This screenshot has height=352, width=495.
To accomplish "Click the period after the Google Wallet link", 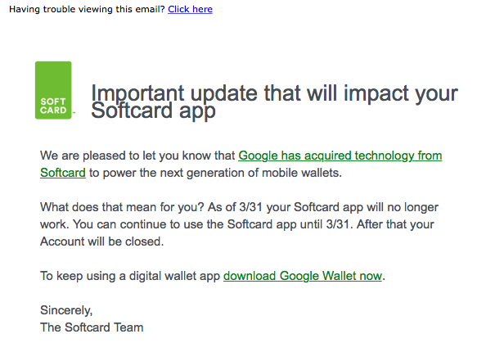I will pyautogui.click(x=384, y=277).
